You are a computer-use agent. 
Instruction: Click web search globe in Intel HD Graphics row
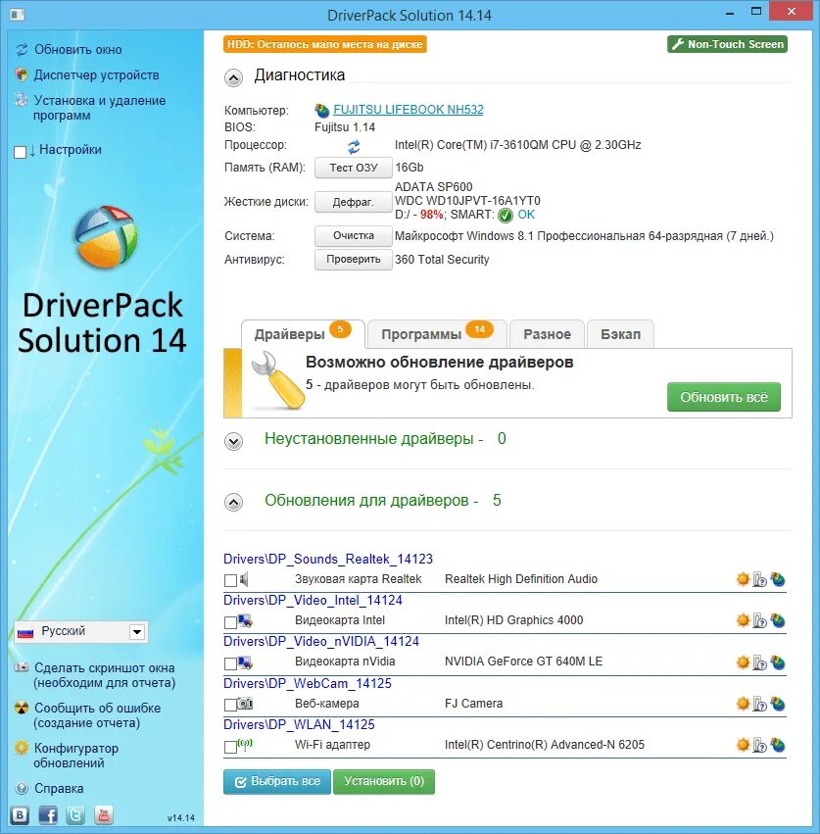778,620
